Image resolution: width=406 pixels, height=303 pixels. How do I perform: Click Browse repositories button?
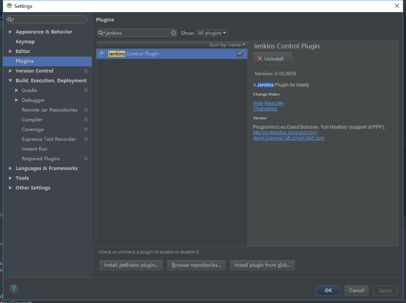pos(196,265)
